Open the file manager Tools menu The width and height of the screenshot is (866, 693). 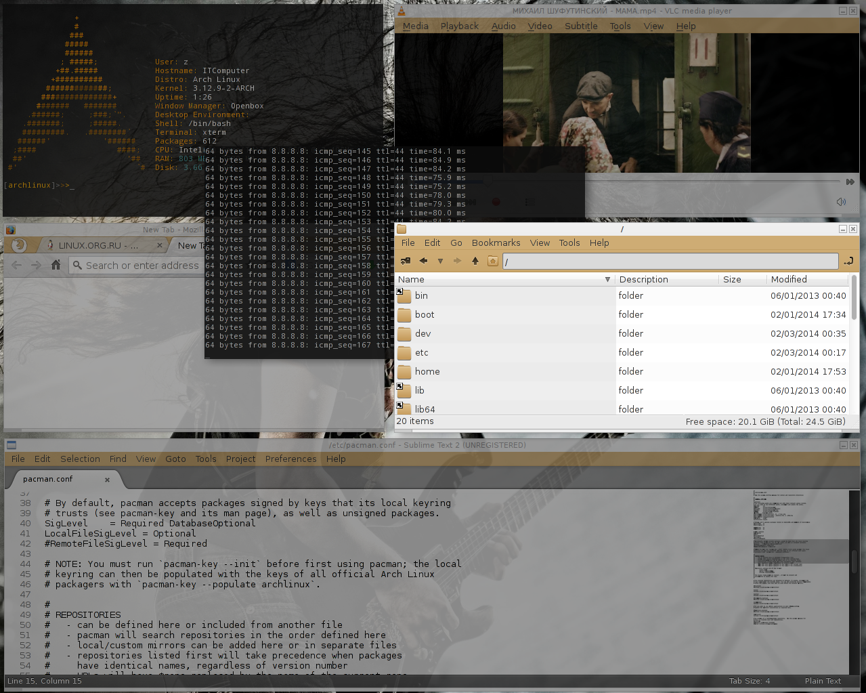click(569, 243)
